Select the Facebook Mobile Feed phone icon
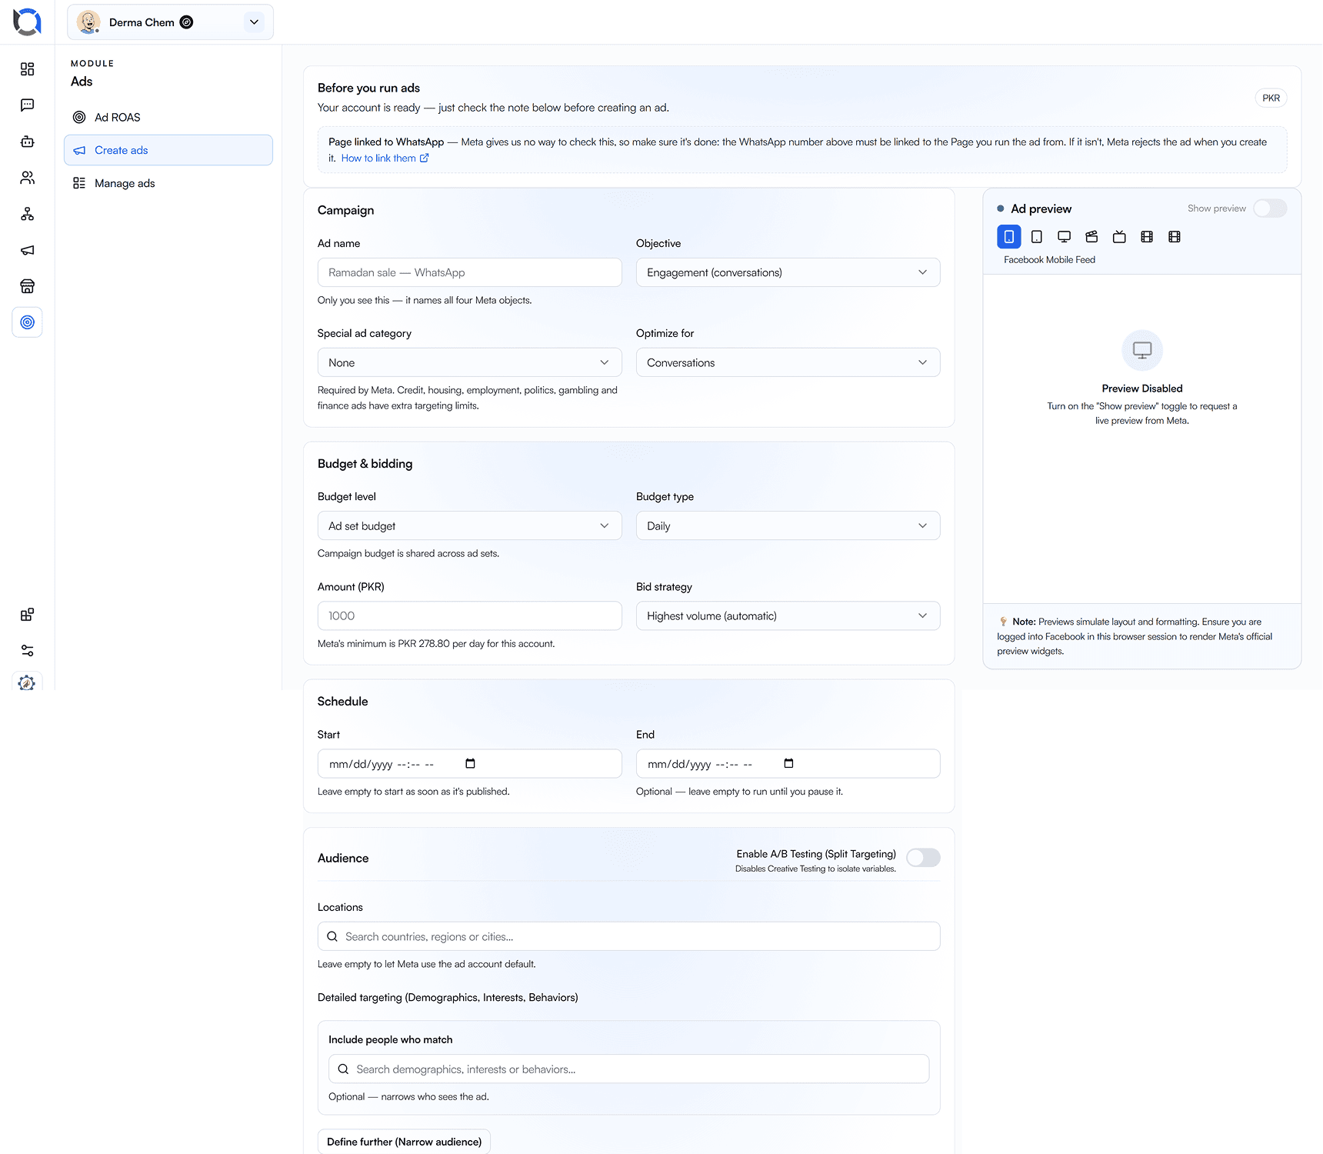The width and height of the screenshot is (1323, 1154). point(1009,237)
